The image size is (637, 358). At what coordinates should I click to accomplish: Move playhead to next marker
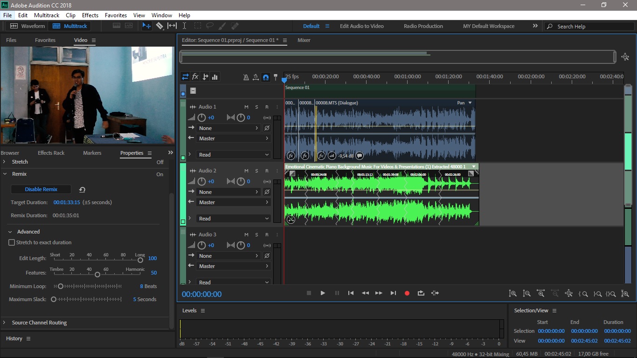(x=393, y=293)
